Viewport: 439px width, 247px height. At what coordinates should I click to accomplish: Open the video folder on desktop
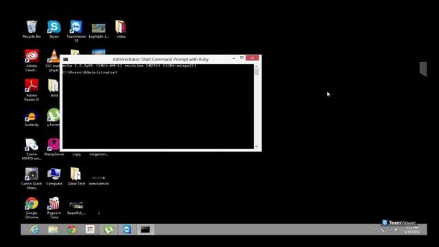(121, 29)
